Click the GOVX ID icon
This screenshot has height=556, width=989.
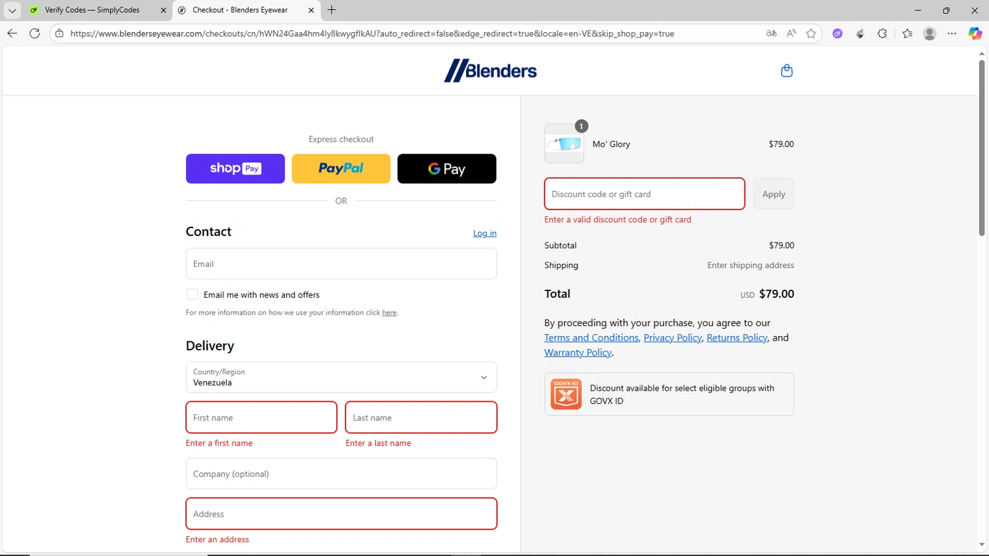566,394
